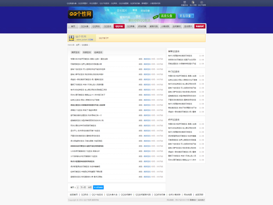Image resolution: width=273 pixels, height=205 pixels.
Task: Click the 推荐QQ签名 sidebar heading
Action: (174, 51)
